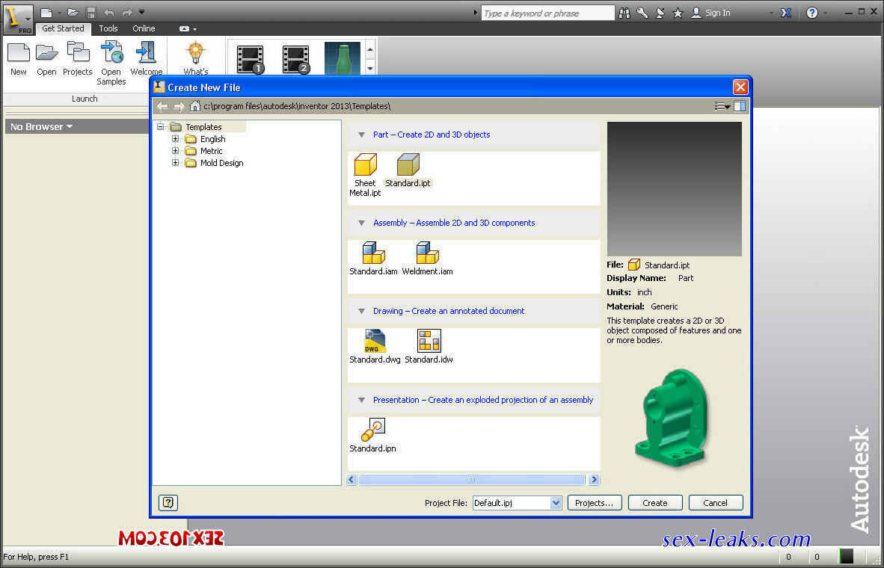Open the New file type dropdown arrow
Screen dimensions: 884x568
click(x=58, y=13)
